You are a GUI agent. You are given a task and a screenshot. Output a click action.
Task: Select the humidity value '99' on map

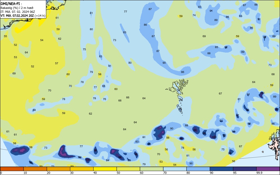click(x=195, y=130)
